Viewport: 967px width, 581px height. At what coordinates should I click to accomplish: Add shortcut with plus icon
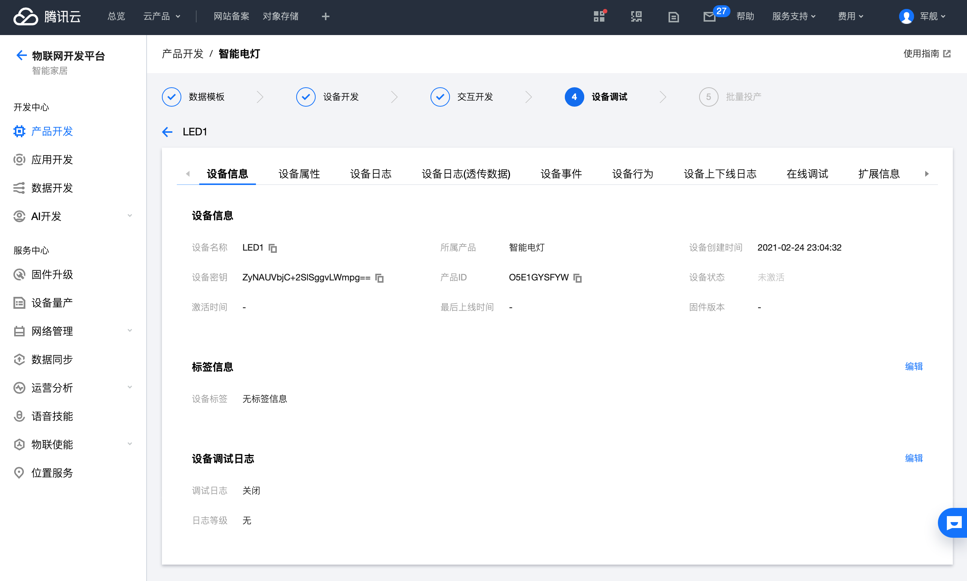325,16
